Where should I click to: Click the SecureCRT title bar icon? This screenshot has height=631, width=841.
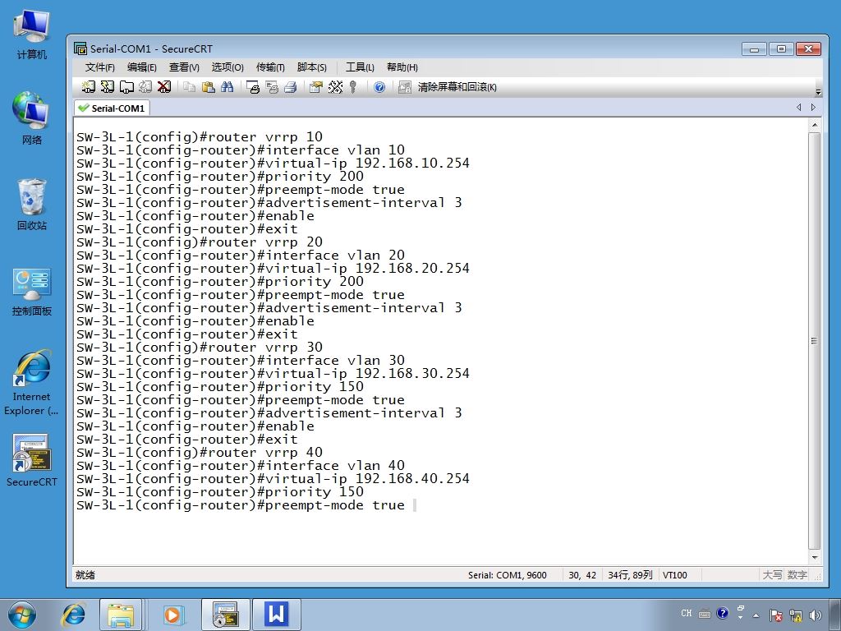click(x=80, y=48)
